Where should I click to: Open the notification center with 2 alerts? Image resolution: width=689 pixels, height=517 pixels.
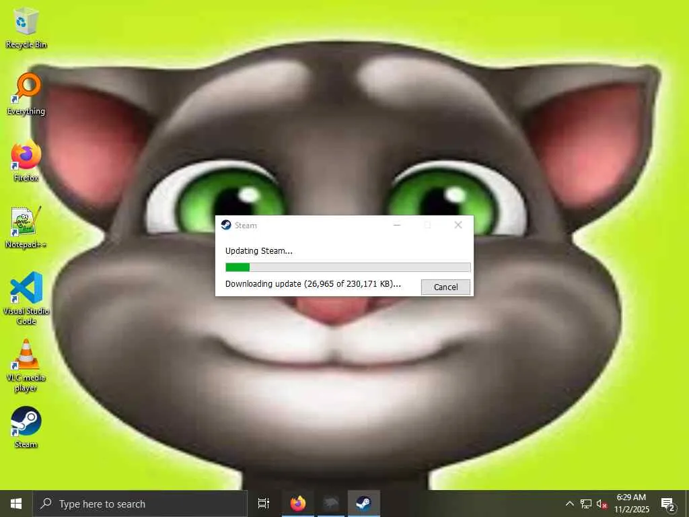click(668, 504)
